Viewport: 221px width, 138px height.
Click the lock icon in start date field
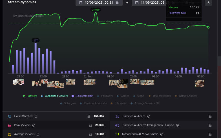pos(117,3)
